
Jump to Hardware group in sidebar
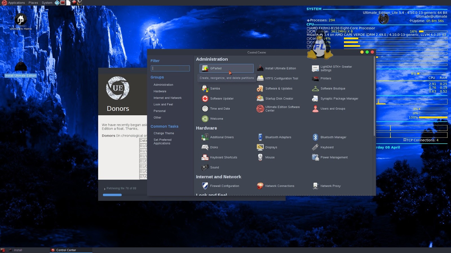160,91
